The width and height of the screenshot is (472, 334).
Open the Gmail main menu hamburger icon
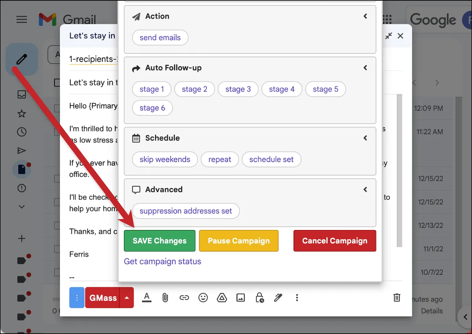pyautogui.click(x=22, y=19)
